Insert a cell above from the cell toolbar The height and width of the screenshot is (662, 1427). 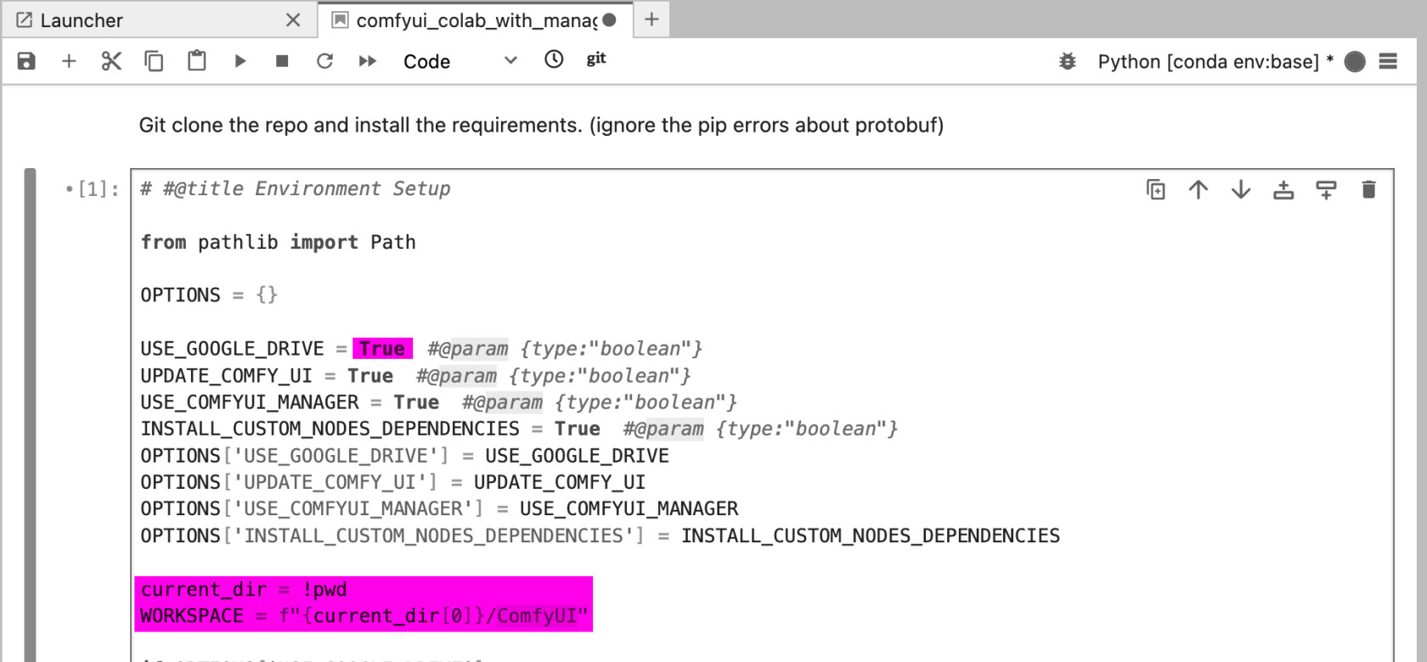(x=1283, y=189)
